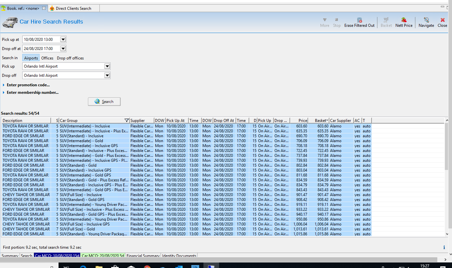
Task: Close the Book. ref. tab with its X
Action: pos(44,8)
